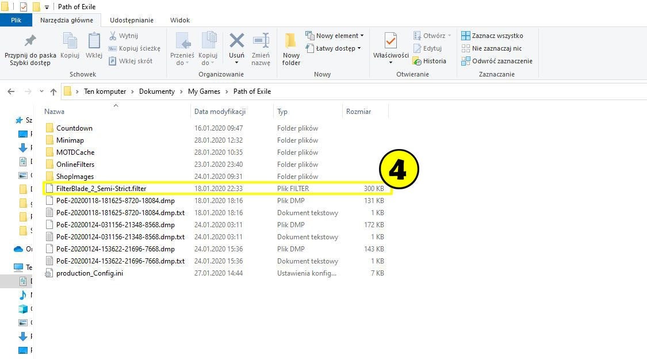Viewport: 647px width, 359px height.
Task: Switch to the Widok tab
Action: click(x=180, y=20)
